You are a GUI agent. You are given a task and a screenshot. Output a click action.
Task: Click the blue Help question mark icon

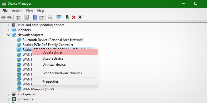tap(35, 17)
